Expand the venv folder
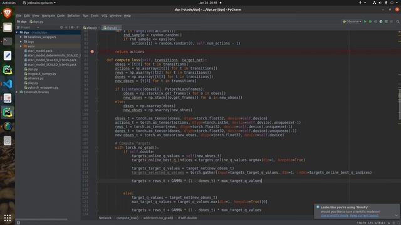Viewport: 401px width, 225px height. pyautogui.click(x=21, y=46)
